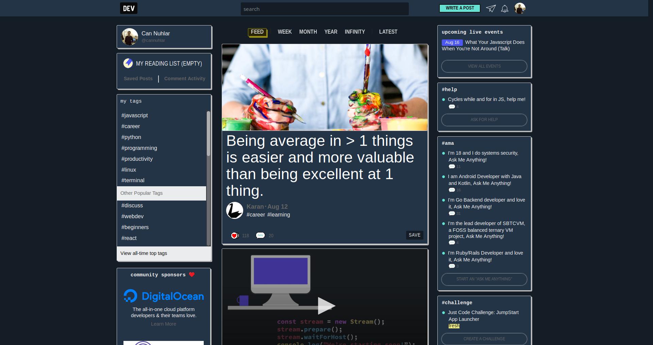653x345 pixels.
Task: Open Connect via the paper plane icon
Action: click(491, 8)
